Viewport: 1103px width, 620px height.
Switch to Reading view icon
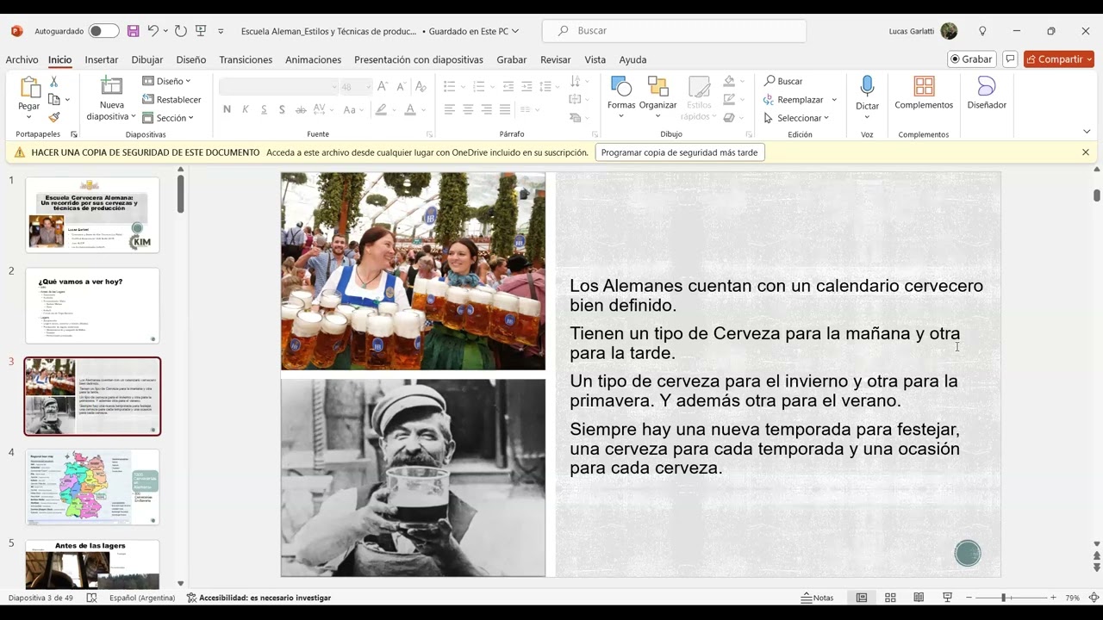[x=919, y=598]
